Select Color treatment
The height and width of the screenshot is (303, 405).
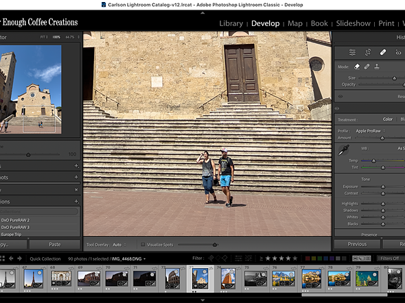click(x=387, y=119)
